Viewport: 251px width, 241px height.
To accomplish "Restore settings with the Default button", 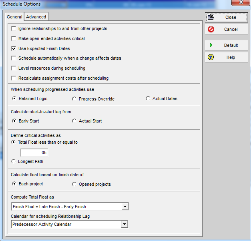I will tap(227, 45).
